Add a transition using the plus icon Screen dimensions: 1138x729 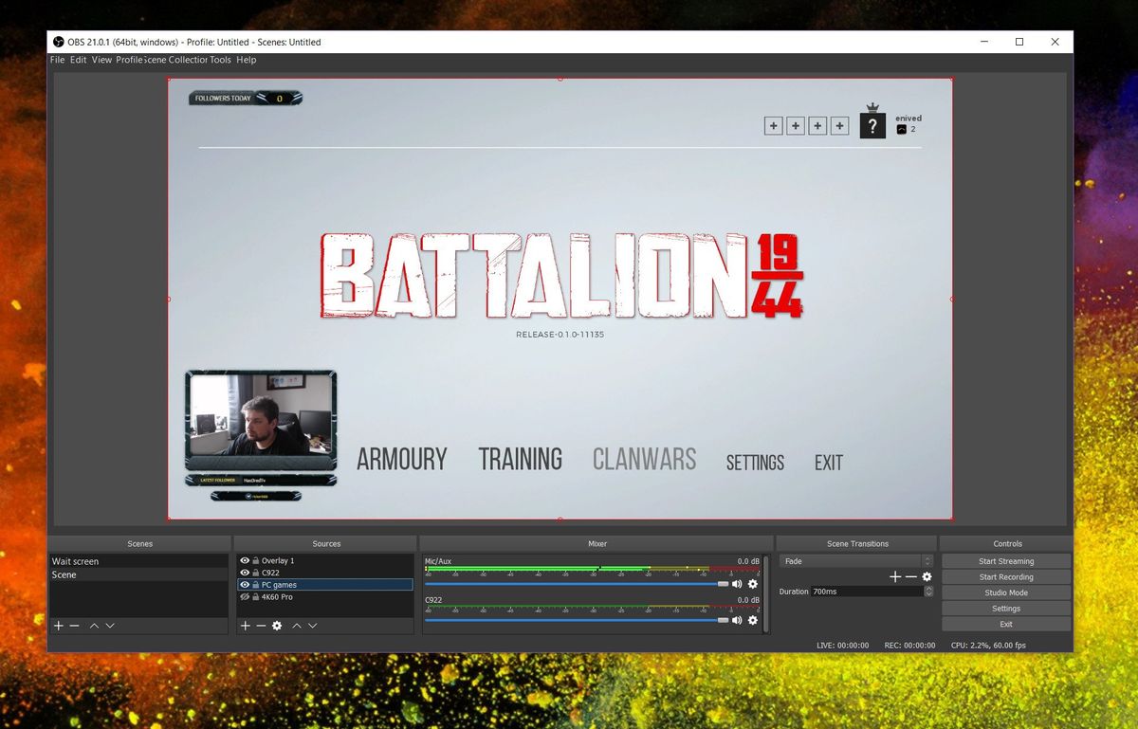pyautogui.click(x=895, y=576)
